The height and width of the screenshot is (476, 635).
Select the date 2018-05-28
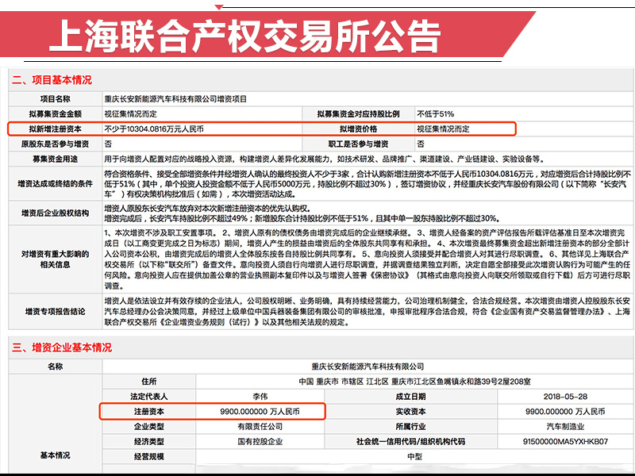(x=565, y=396)
